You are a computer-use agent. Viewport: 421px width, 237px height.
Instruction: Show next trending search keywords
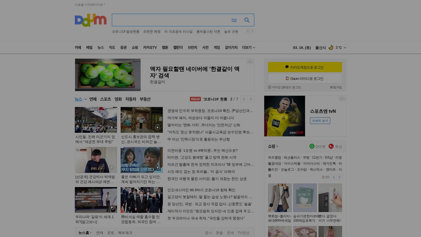(x=252, y=31)
